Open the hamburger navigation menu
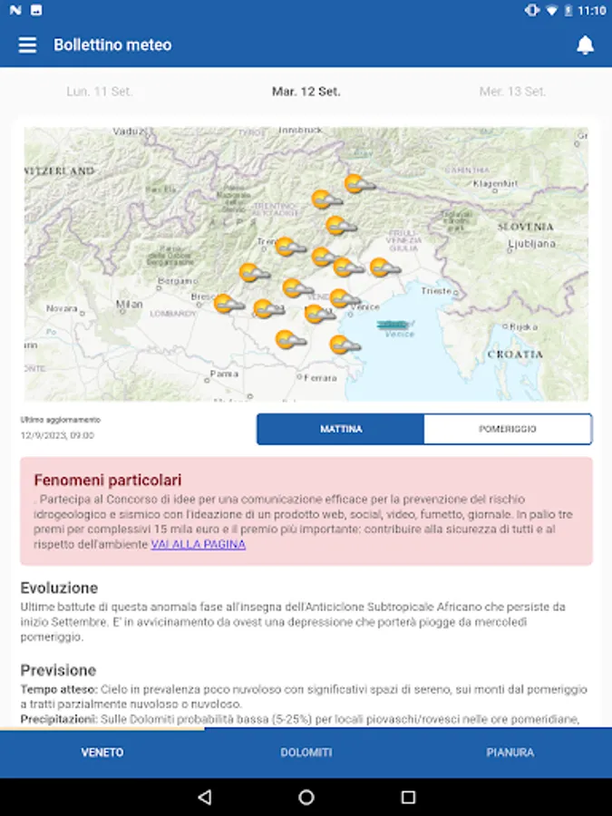 (27, 44)
